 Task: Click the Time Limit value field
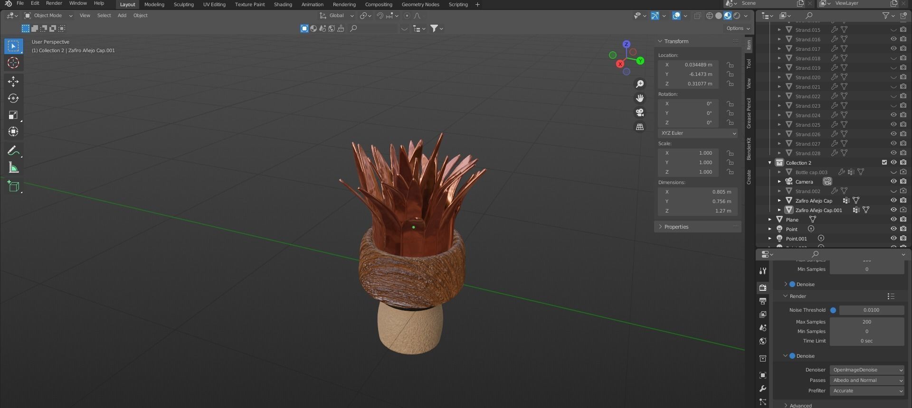coord(867,341)
